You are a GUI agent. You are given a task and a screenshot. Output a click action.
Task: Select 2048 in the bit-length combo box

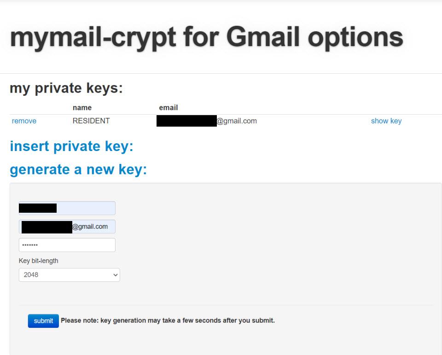coord(69,274)
